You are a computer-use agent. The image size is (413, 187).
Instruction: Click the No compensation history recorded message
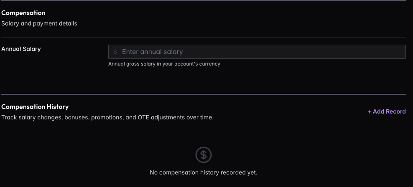(204, 172)
